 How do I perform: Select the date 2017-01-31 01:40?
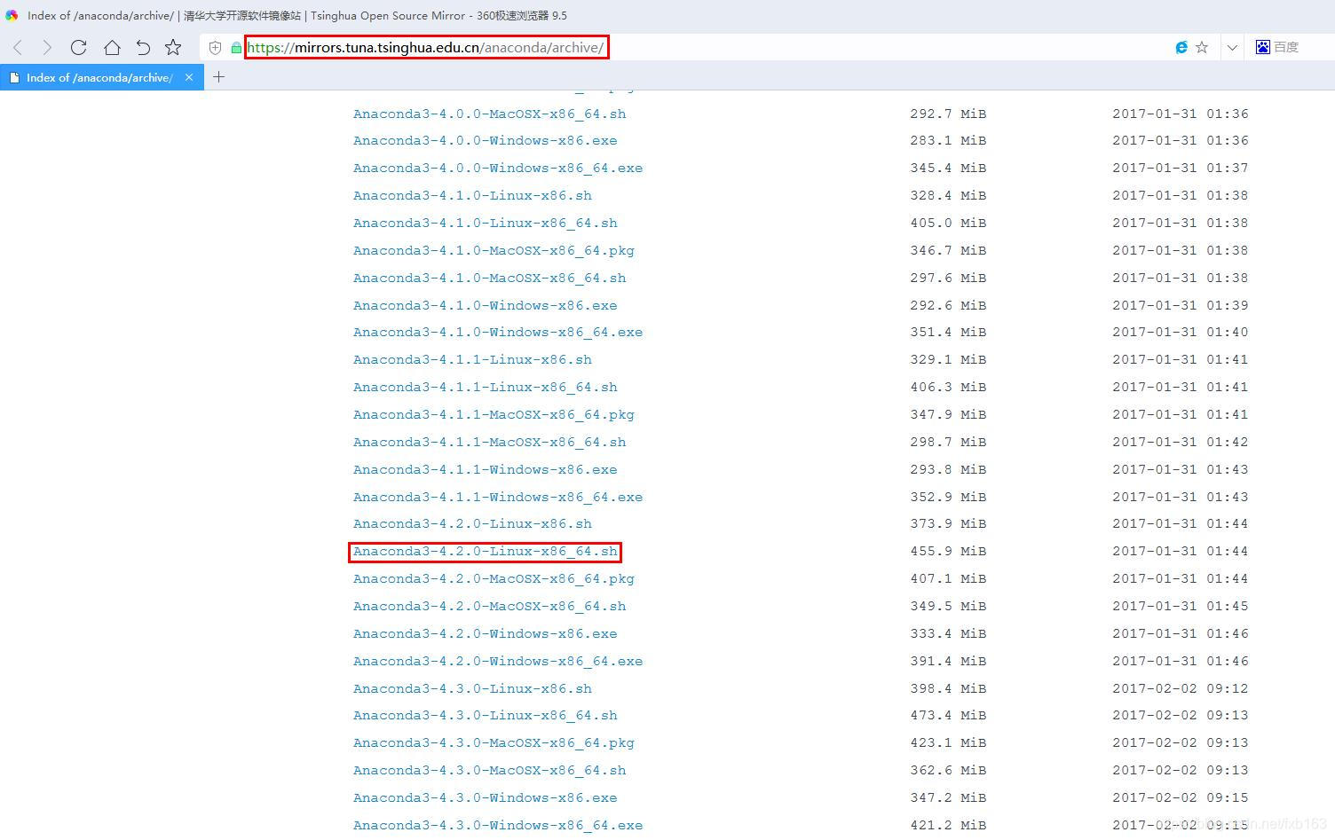1181,333
